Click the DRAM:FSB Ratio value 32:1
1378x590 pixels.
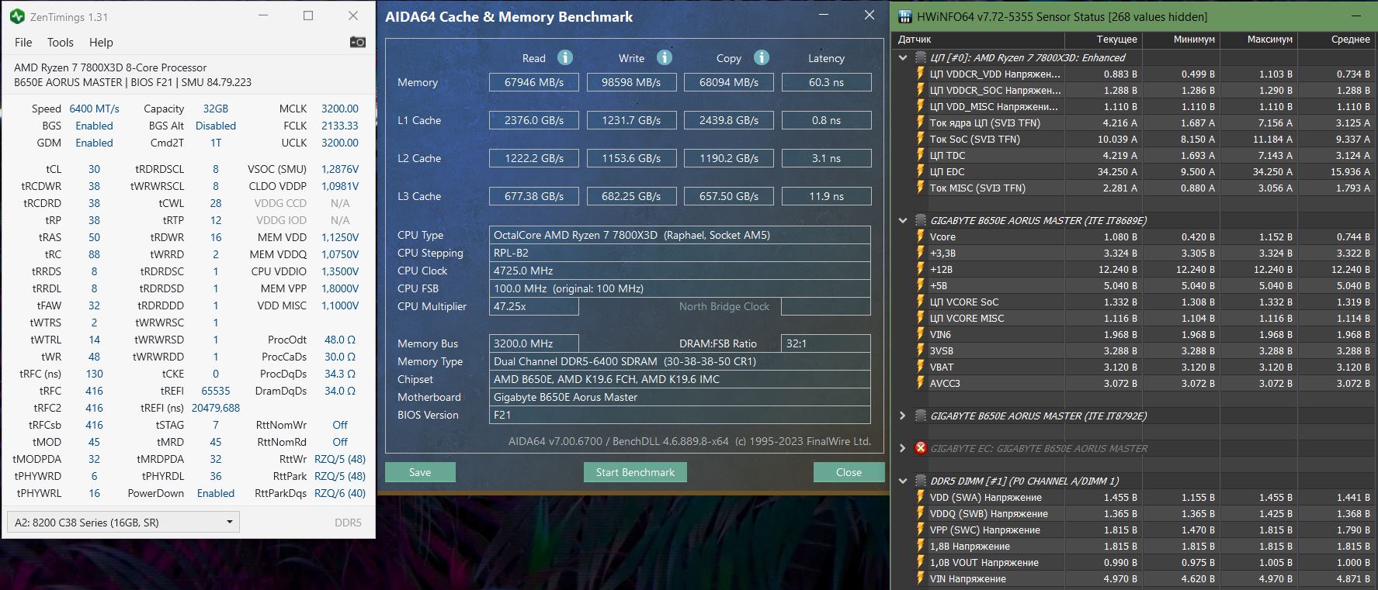[x=826, y=343]
